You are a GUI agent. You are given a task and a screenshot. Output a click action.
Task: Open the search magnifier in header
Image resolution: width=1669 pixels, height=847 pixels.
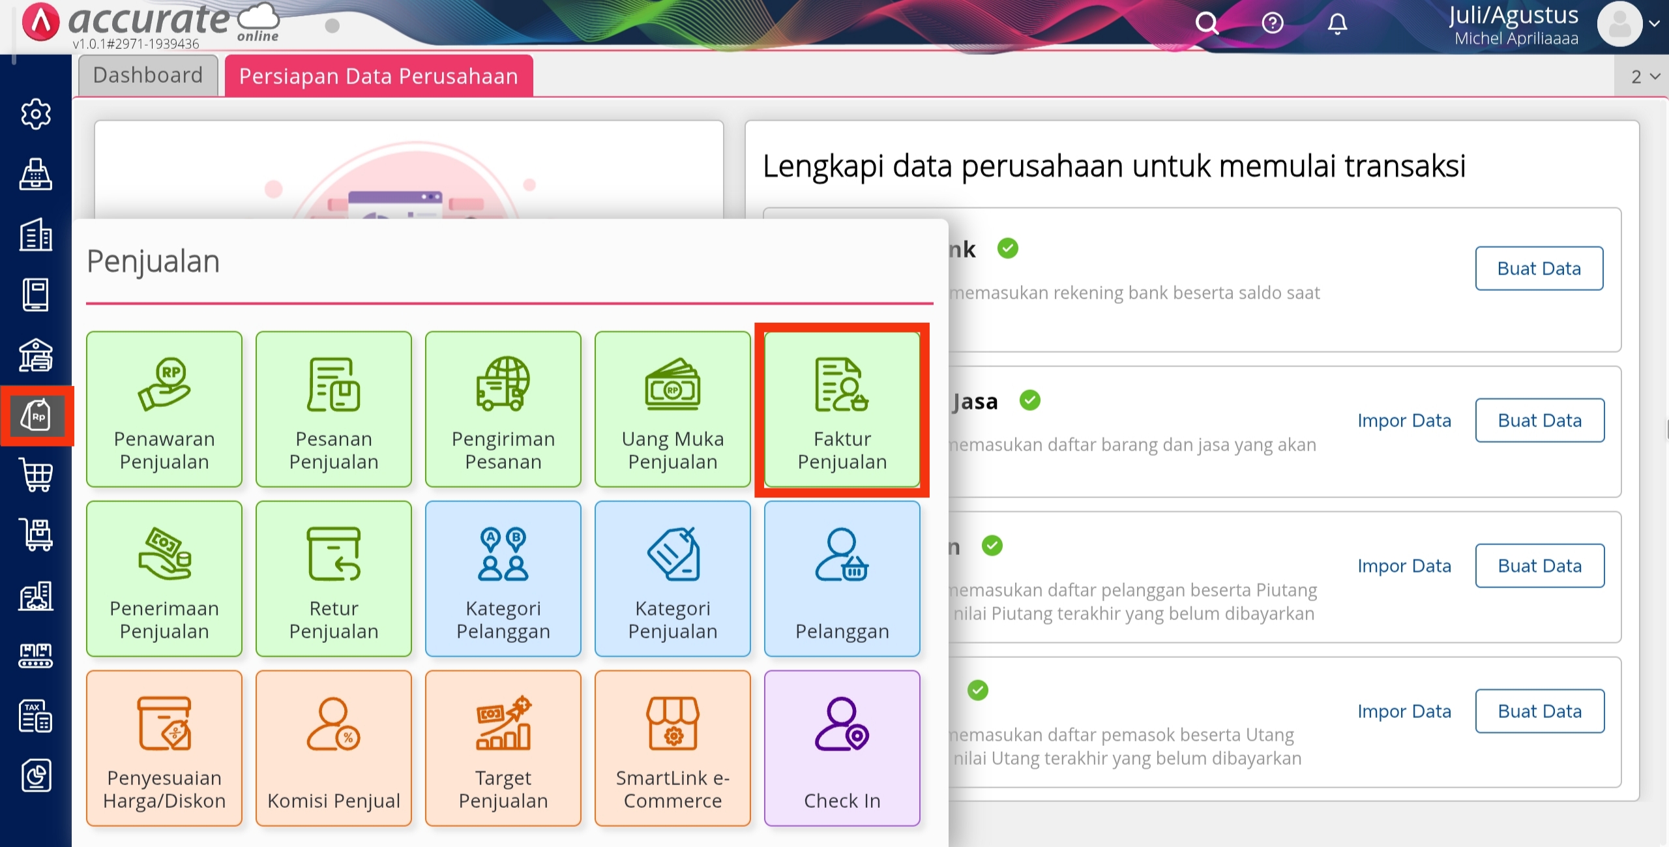click(x=1206, y=23)
